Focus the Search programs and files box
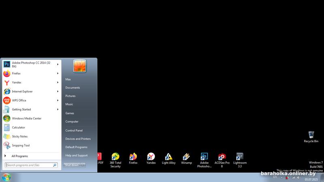Image resolution: width=324 pixels, height=182 pixels. [31, 165]
